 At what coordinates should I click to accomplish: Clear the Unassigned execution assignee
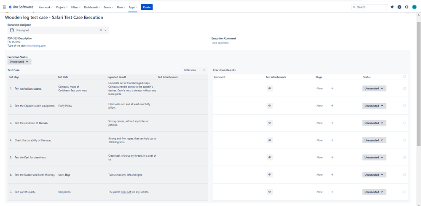click(x=101, y=30)
